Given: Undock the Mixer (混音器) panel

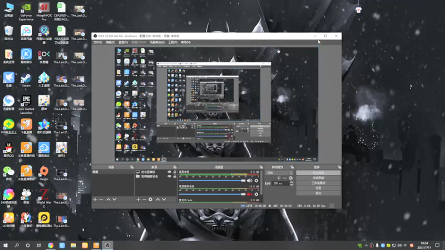Looking at the screenshot, I should point(261,167).
